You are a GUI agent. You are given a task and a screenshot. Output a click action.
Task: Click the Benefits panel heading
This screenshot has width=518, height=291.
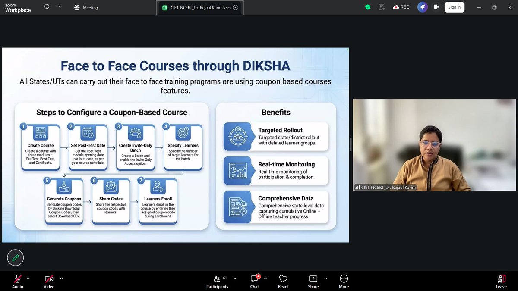tap(276, 113)
